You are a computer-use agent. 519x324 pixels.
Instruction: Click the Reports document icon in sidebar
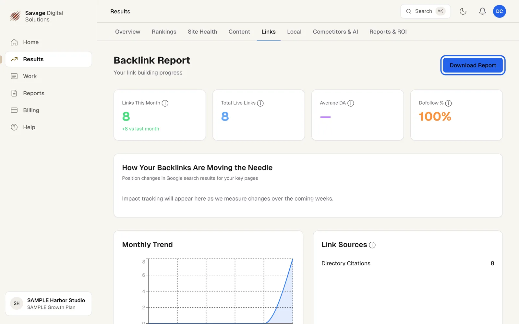coord(14,93)
